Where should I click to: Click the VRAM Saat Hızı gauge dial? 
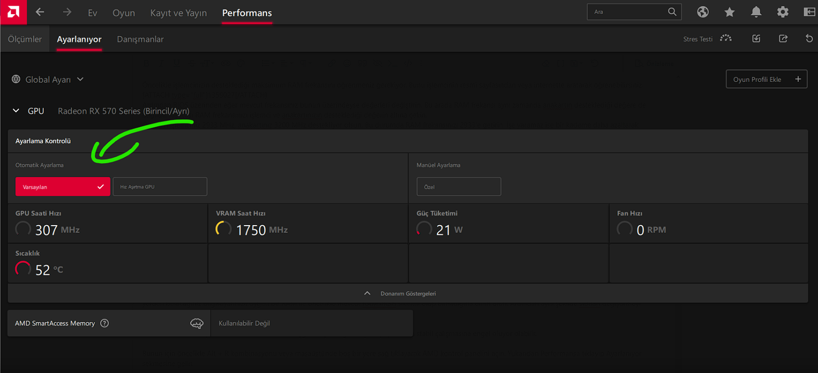[224, 229]
